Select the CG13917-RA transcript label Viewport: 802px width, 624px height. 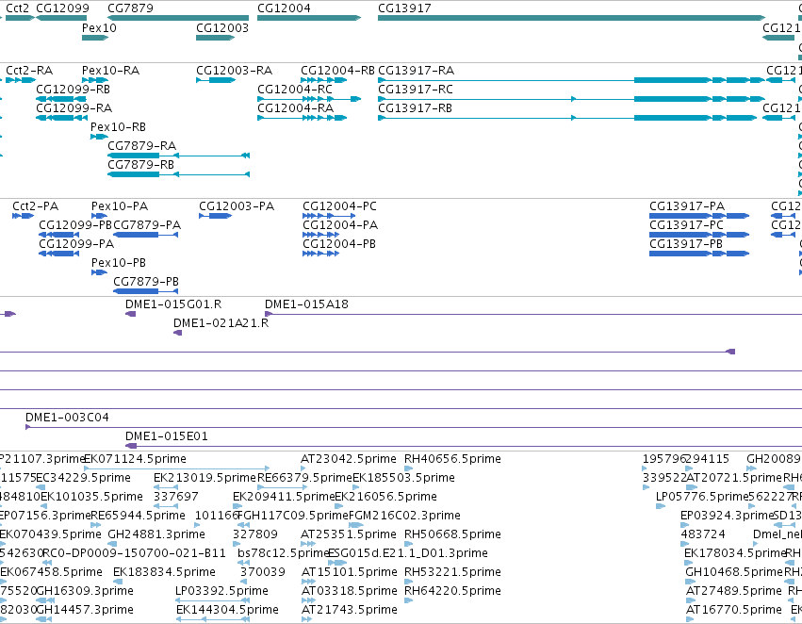416,70
